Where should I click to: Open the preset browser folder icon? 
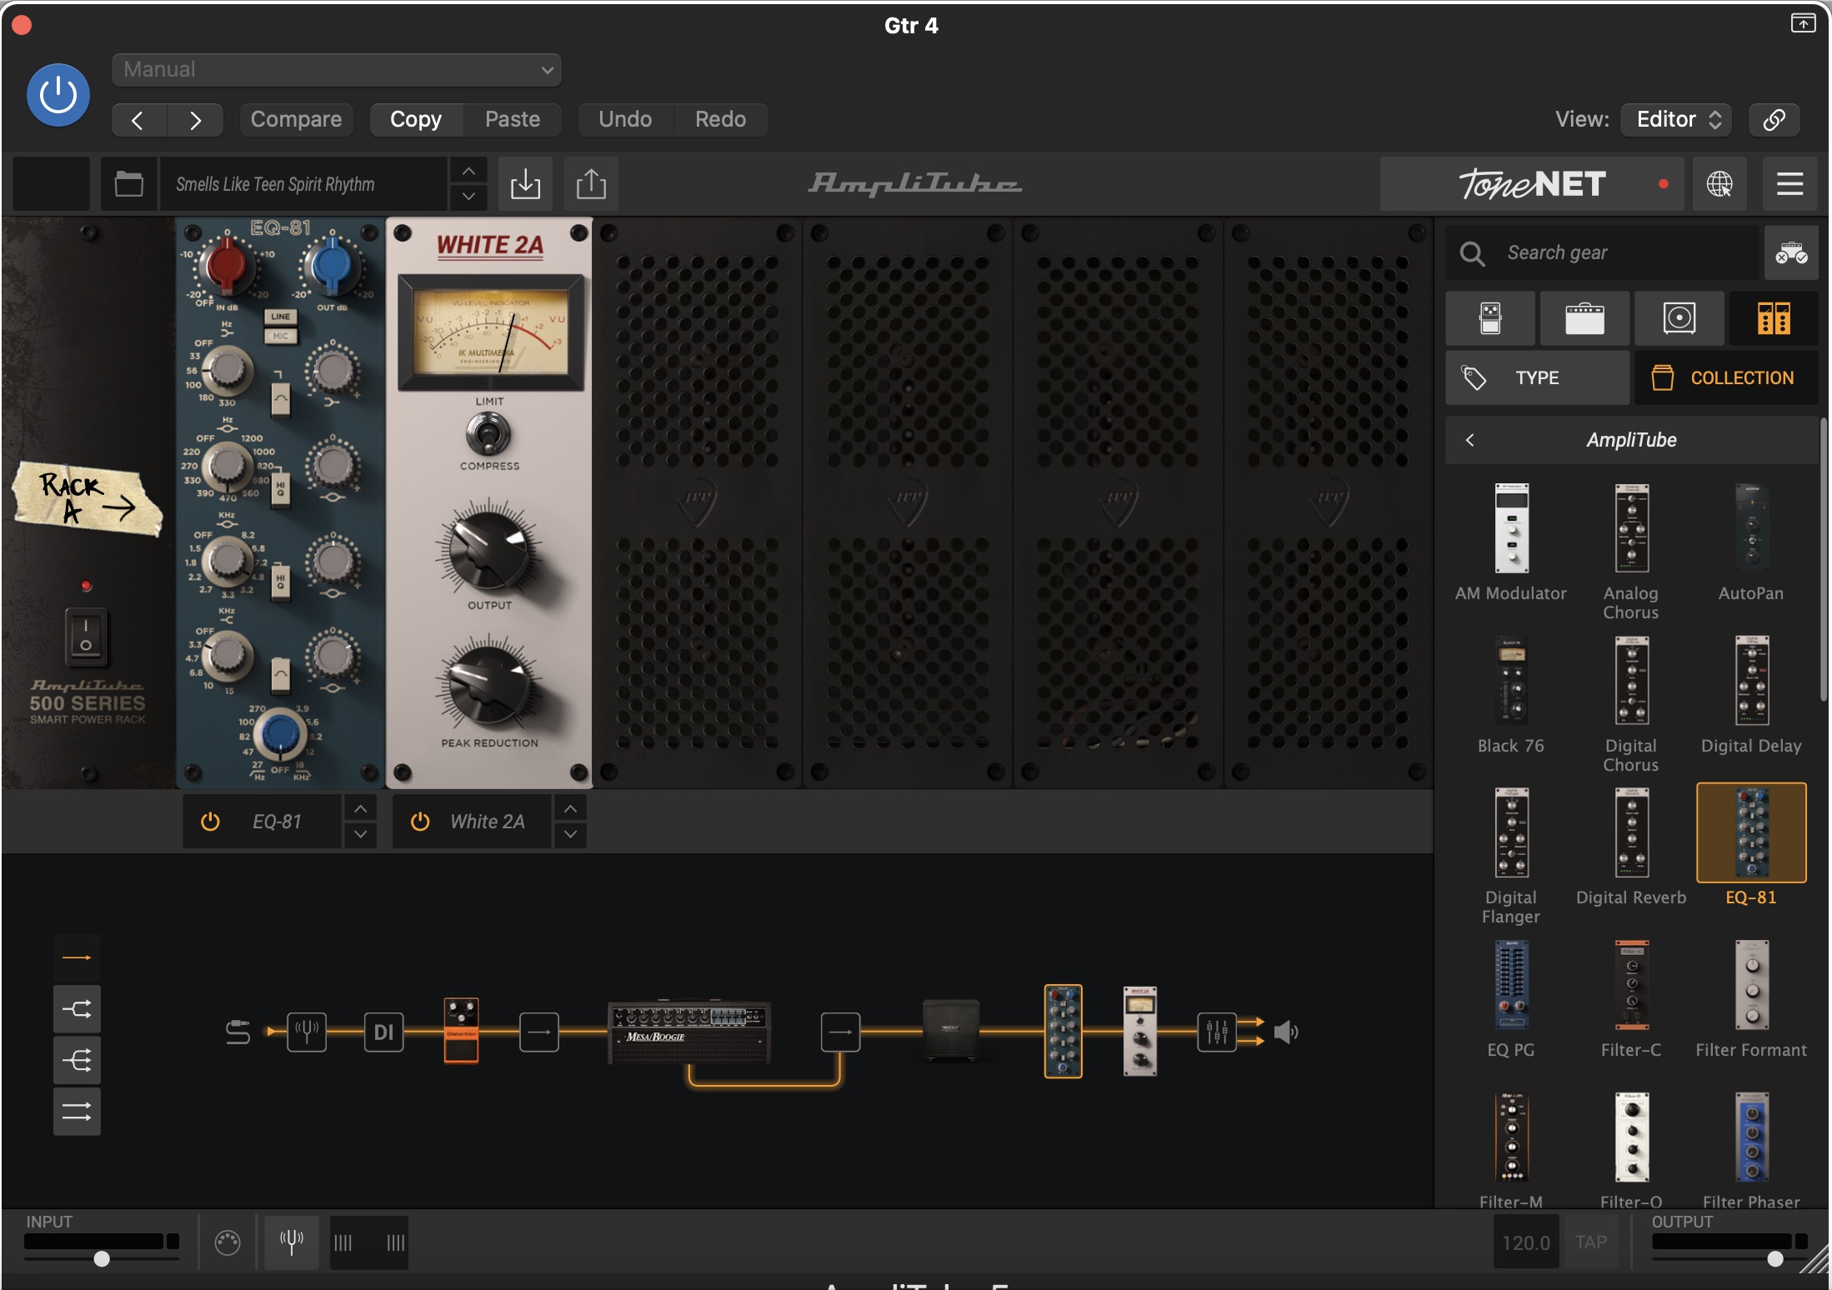pos(128,183)
